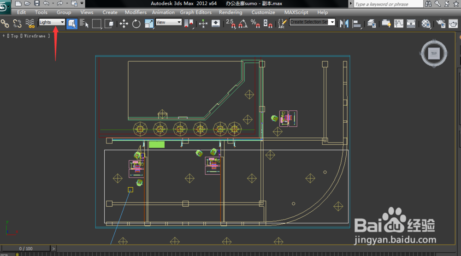This screenshot has width=461, height=256.
Task: Toggle the Percent Snap
Action: 255,23
